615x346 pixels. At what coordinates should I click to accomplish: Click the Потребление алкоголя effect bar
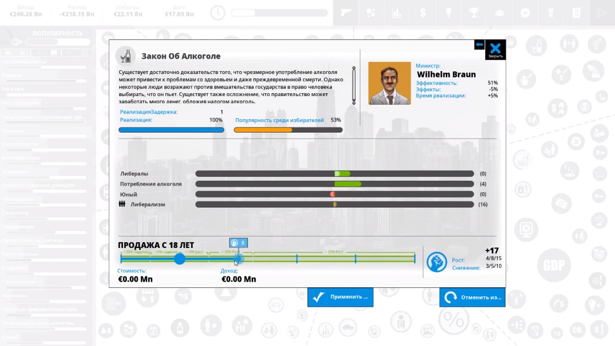[334, 184]
